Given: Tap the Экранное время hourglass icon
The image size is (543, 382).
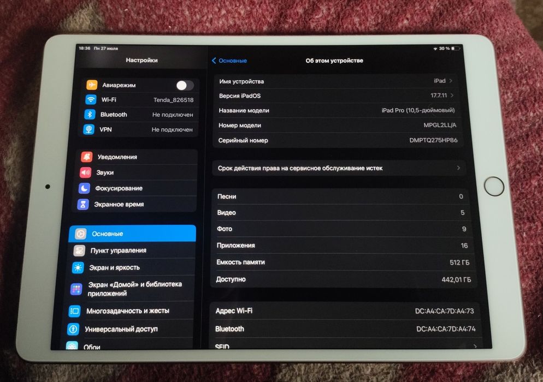Looking at the screenshot, I should click(83, 204).
